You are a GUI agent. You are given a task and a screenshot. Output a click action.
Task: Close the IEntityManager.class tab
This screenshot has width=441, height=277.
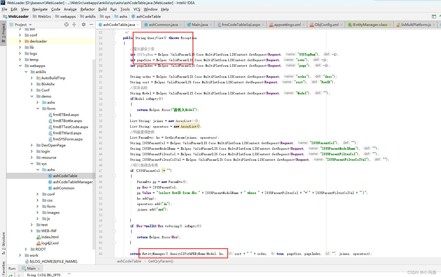390,25
